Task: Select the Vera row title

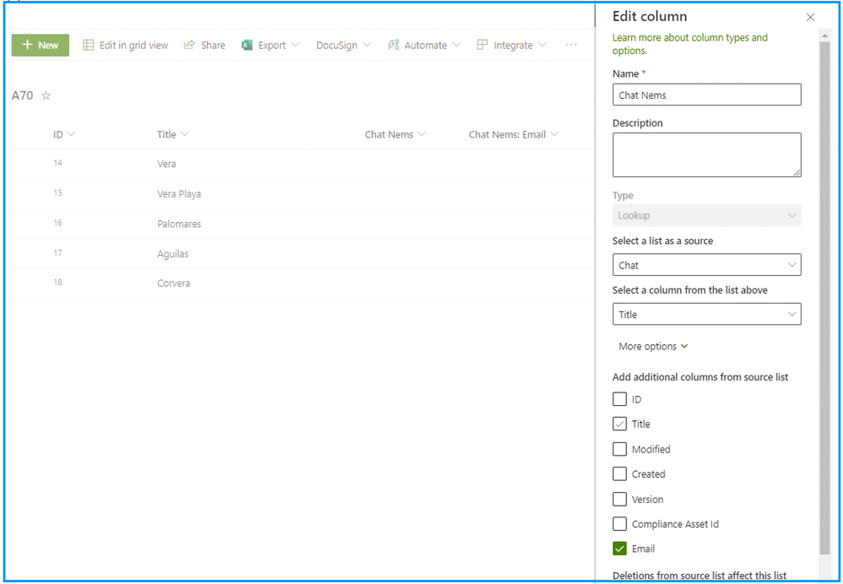Action: tap(167, 164)
